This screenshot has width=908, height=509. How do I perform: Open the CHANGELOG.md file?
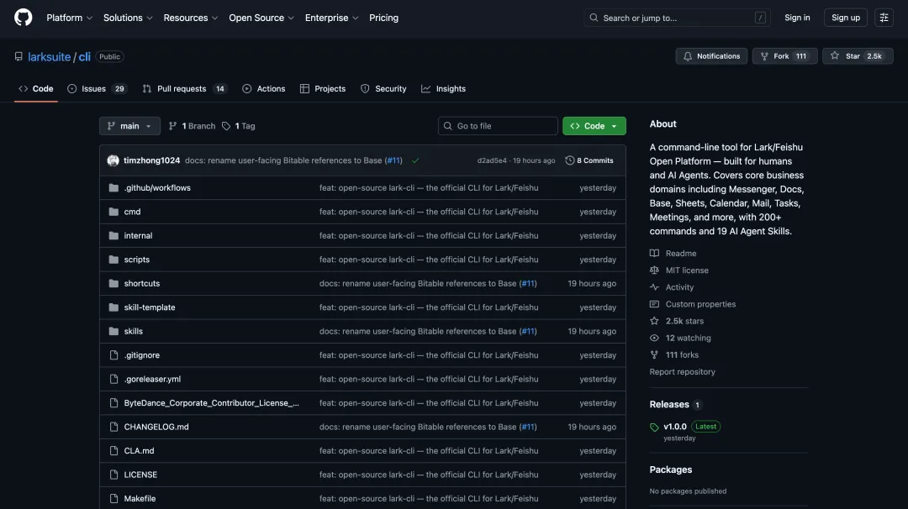(156, 427)
